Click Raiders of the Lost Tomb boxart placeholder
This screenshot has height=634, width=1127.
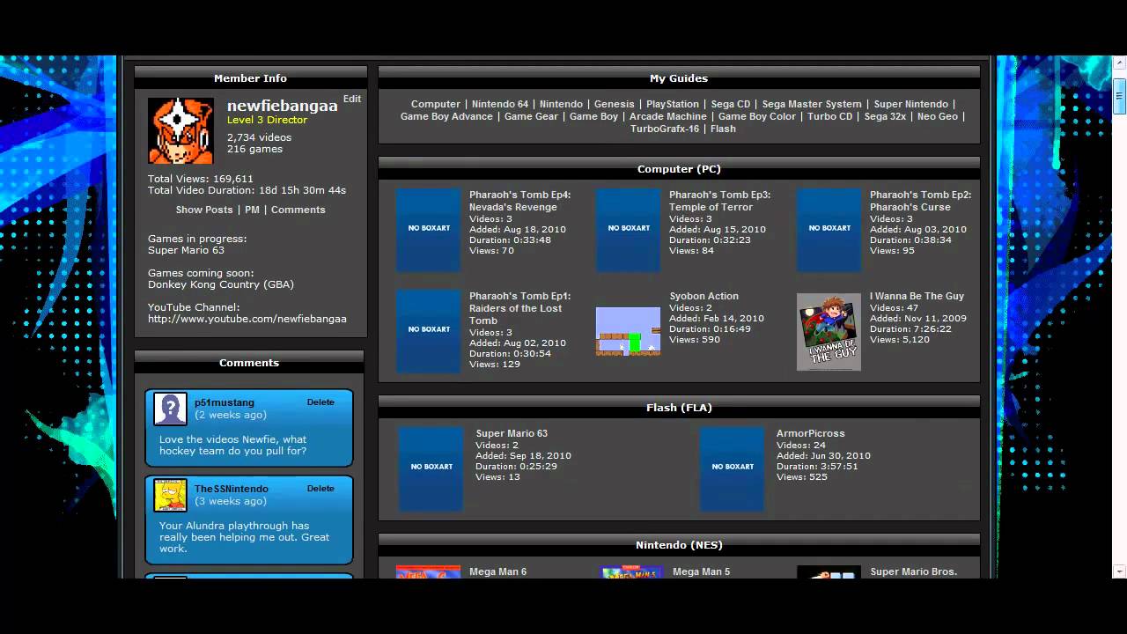[428, 330]
